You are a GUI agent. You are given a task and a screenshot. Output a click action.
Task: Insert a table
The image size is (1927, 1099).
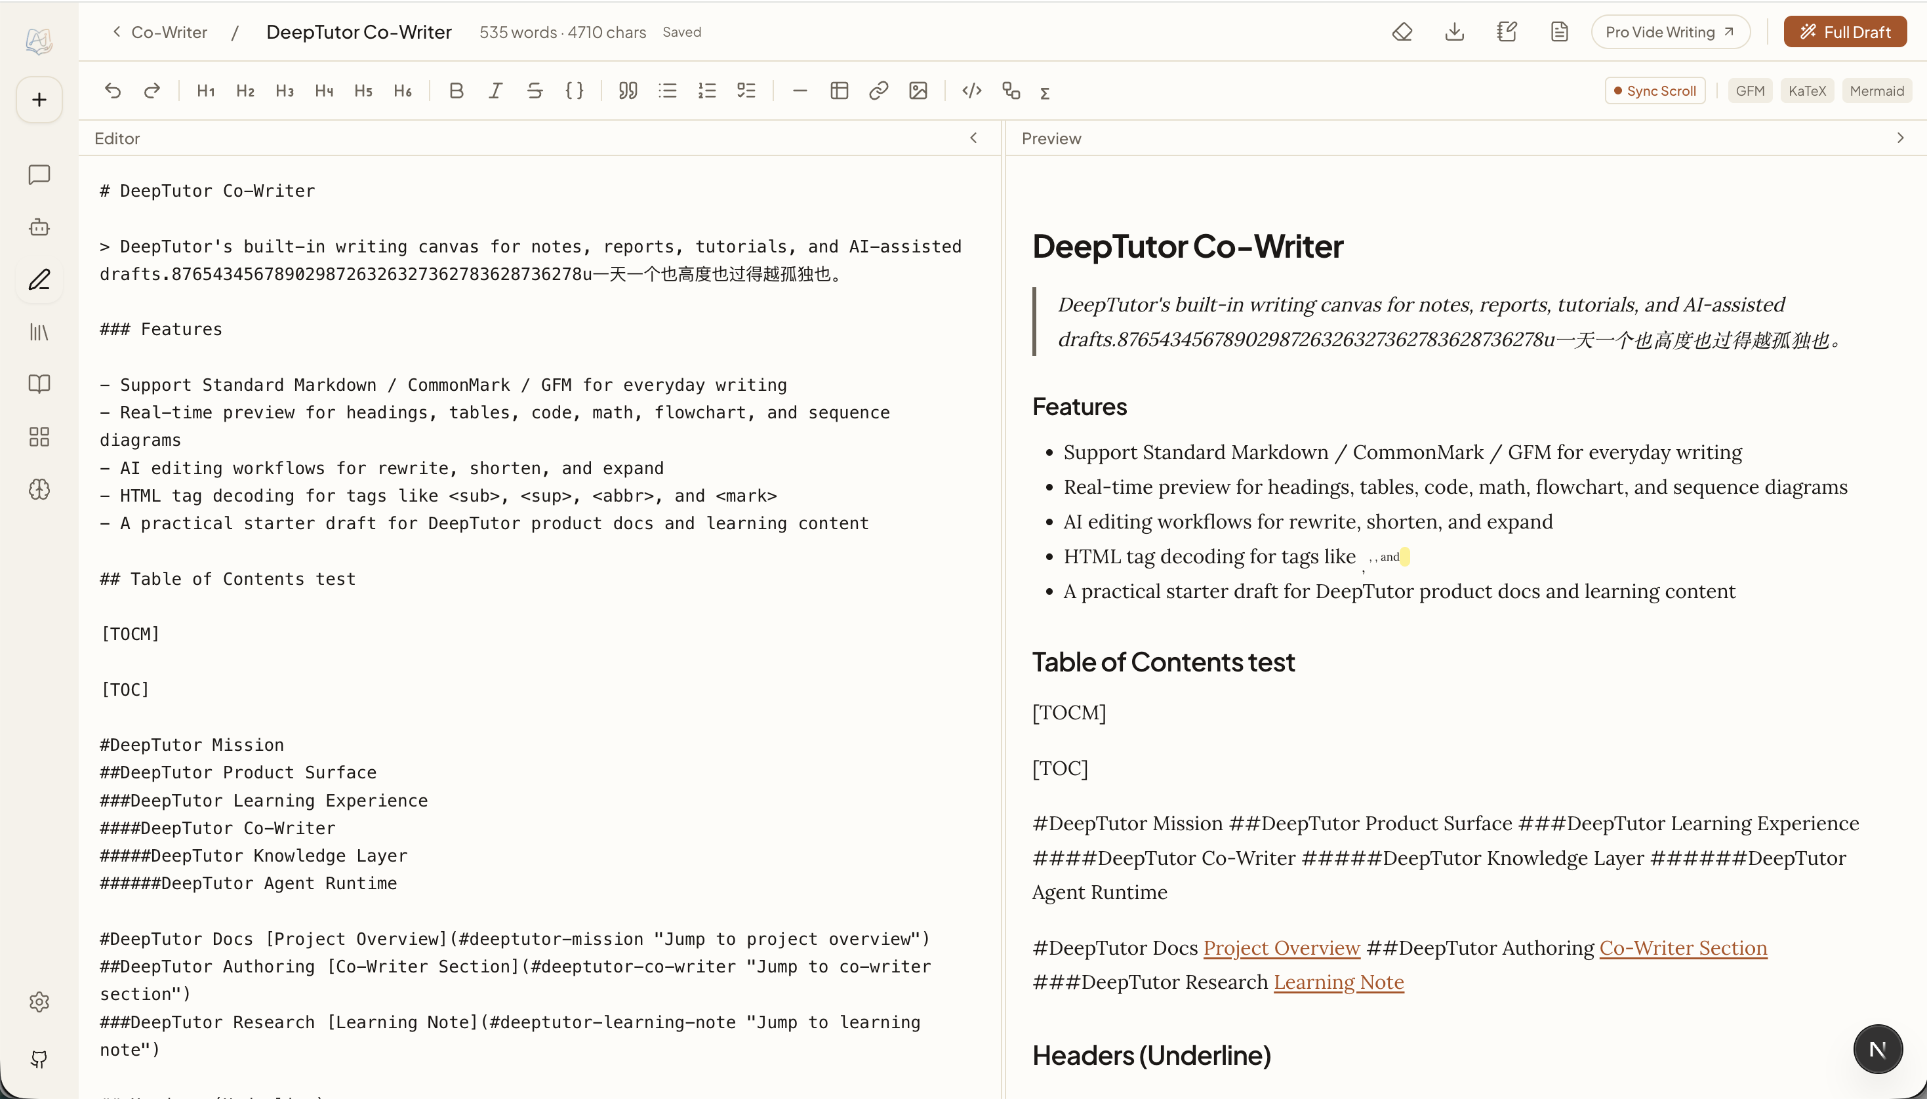(840, 90)
